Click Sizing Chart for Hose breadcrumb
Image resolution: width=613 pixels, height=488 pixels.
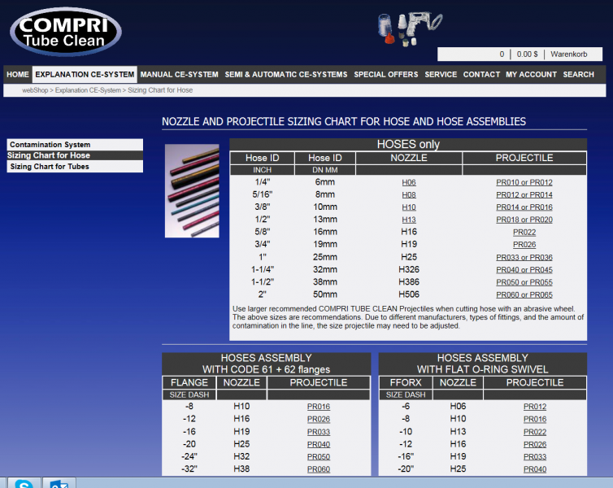pyautogui.click(x=160, y=90)
